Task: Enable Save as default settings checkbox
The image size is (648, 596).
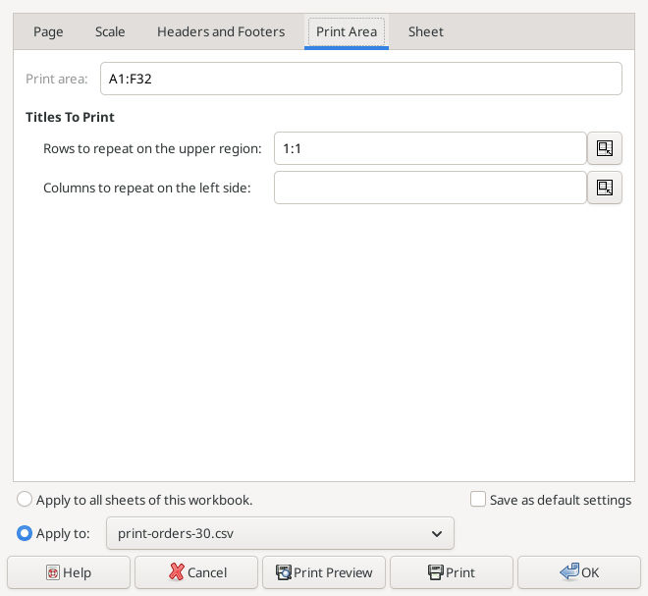Action: coord(478,499)
